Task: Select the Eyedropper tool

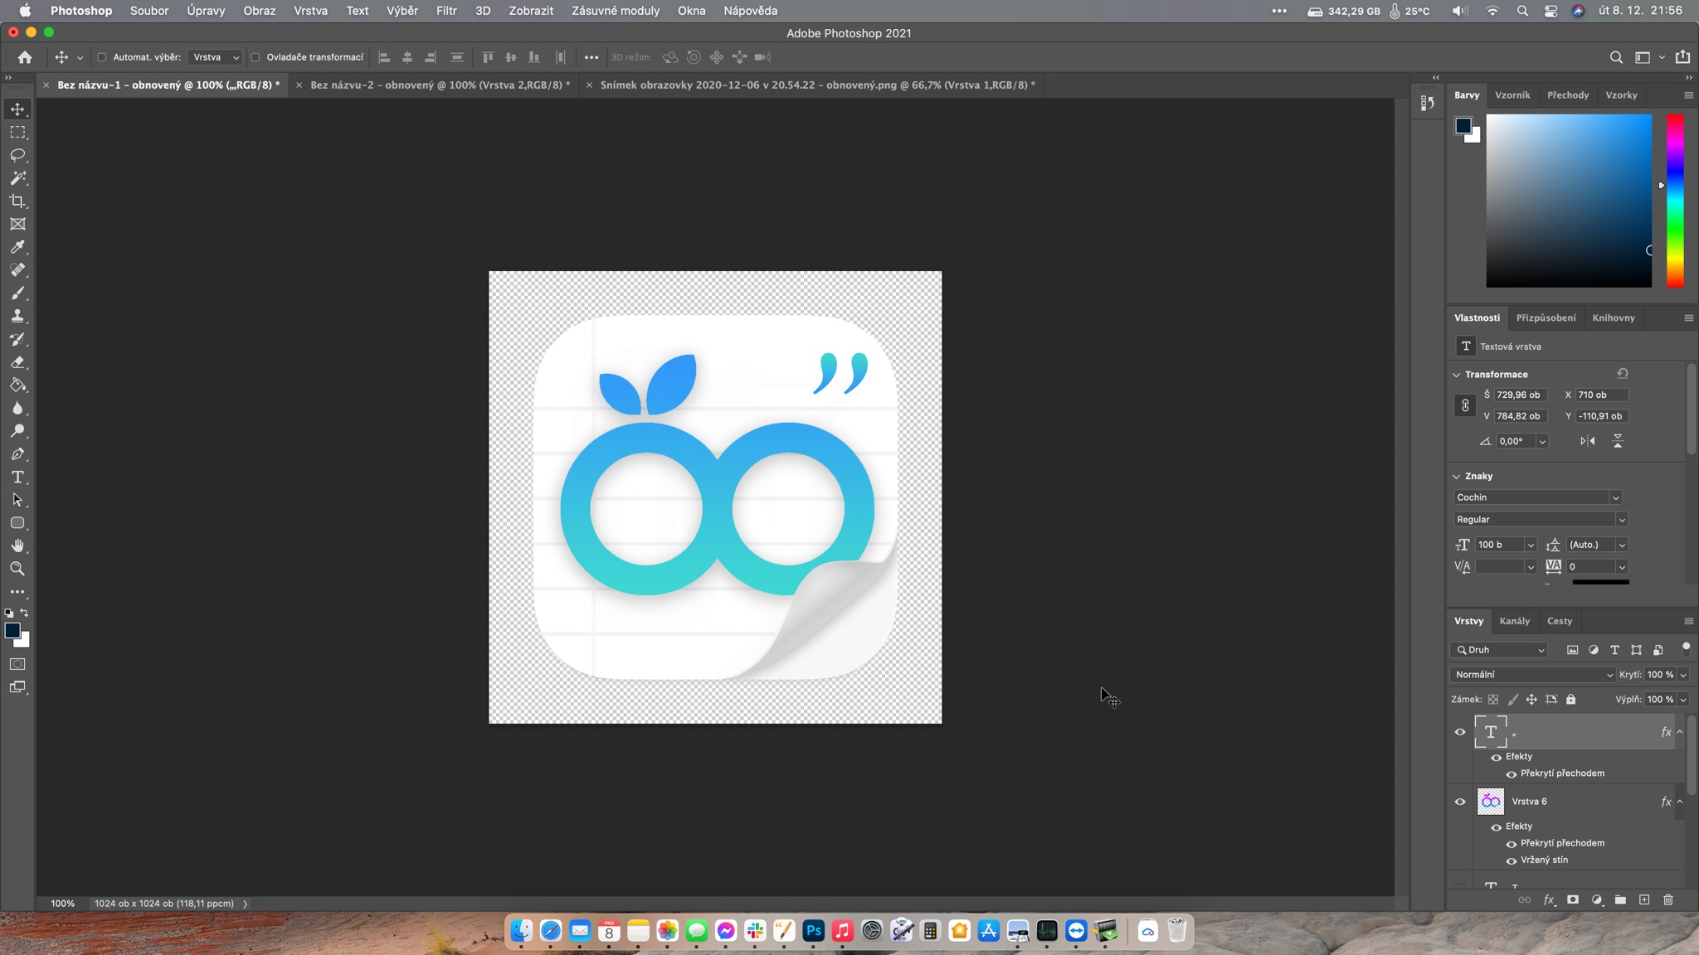Action: pos(17,247)
